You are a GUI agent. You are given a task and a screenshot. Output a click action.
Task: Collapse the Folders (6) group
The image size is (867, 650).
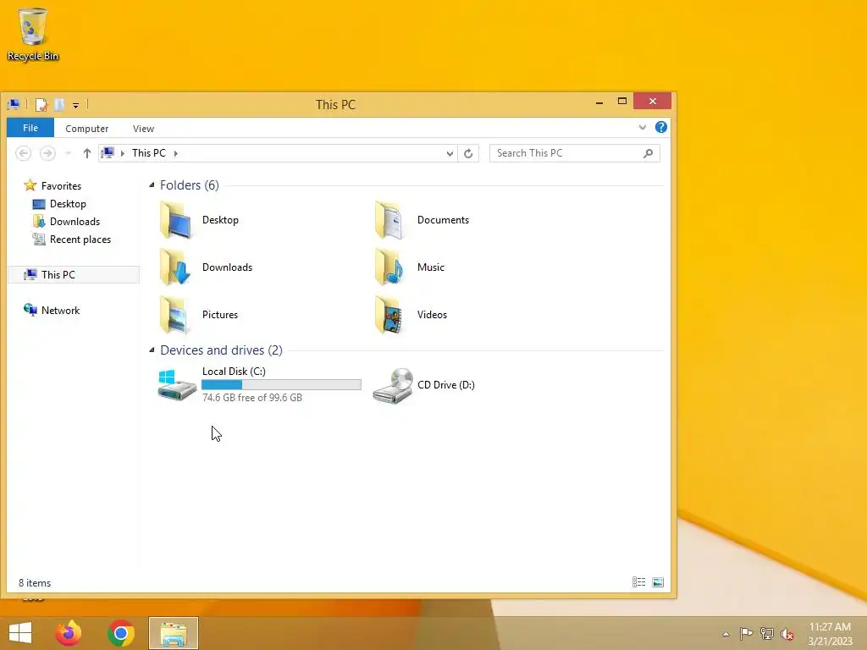152,185
